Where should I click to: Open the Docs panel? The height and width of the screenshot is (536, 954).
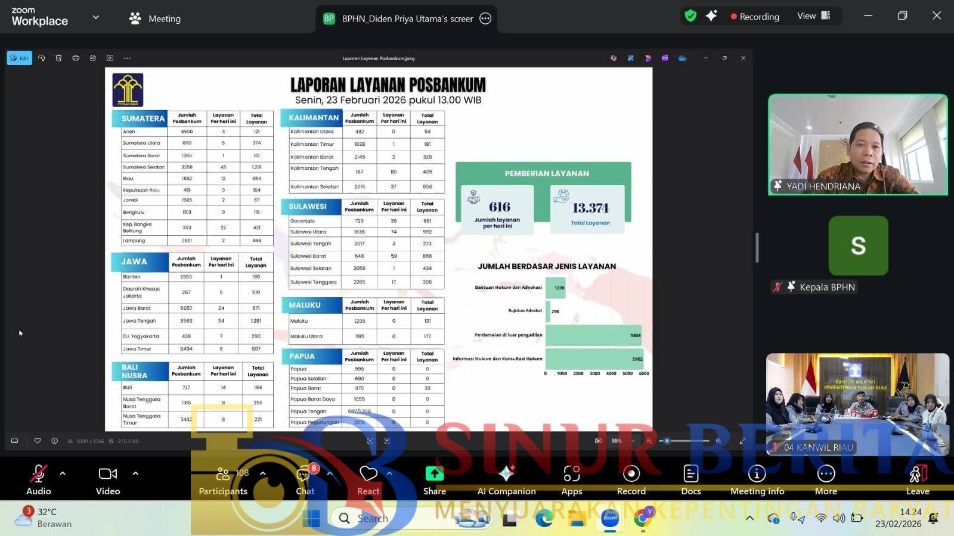click(x=690, y=479)
